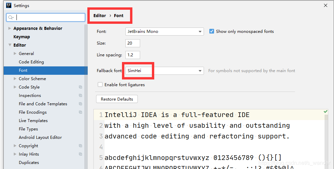334x169 pixels.
Task: Click Restore Defaults button
Action: tap(117, 99)
